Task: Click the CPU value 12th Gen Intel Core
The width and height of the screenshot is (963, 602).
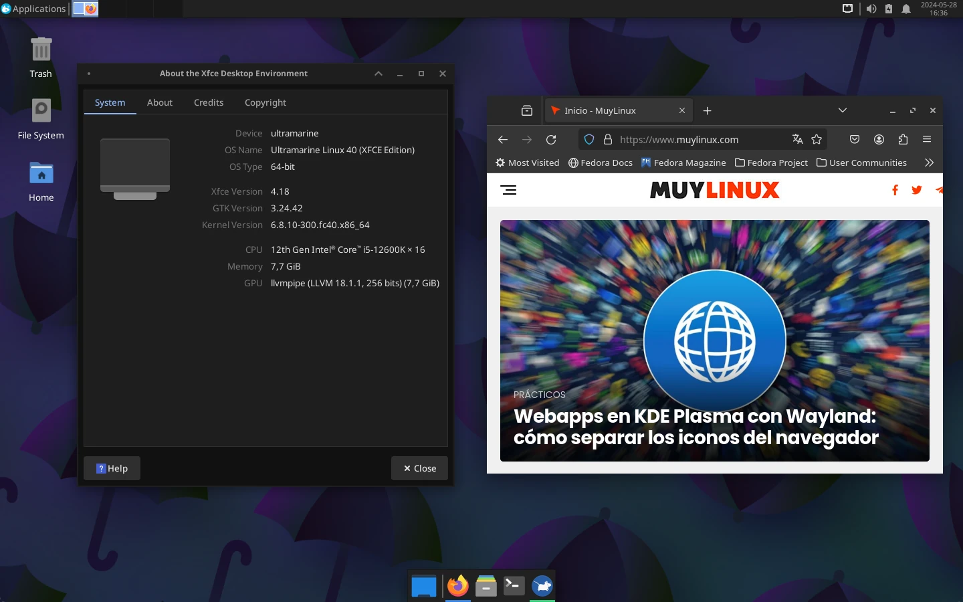Action: click(x=348, y=249)
